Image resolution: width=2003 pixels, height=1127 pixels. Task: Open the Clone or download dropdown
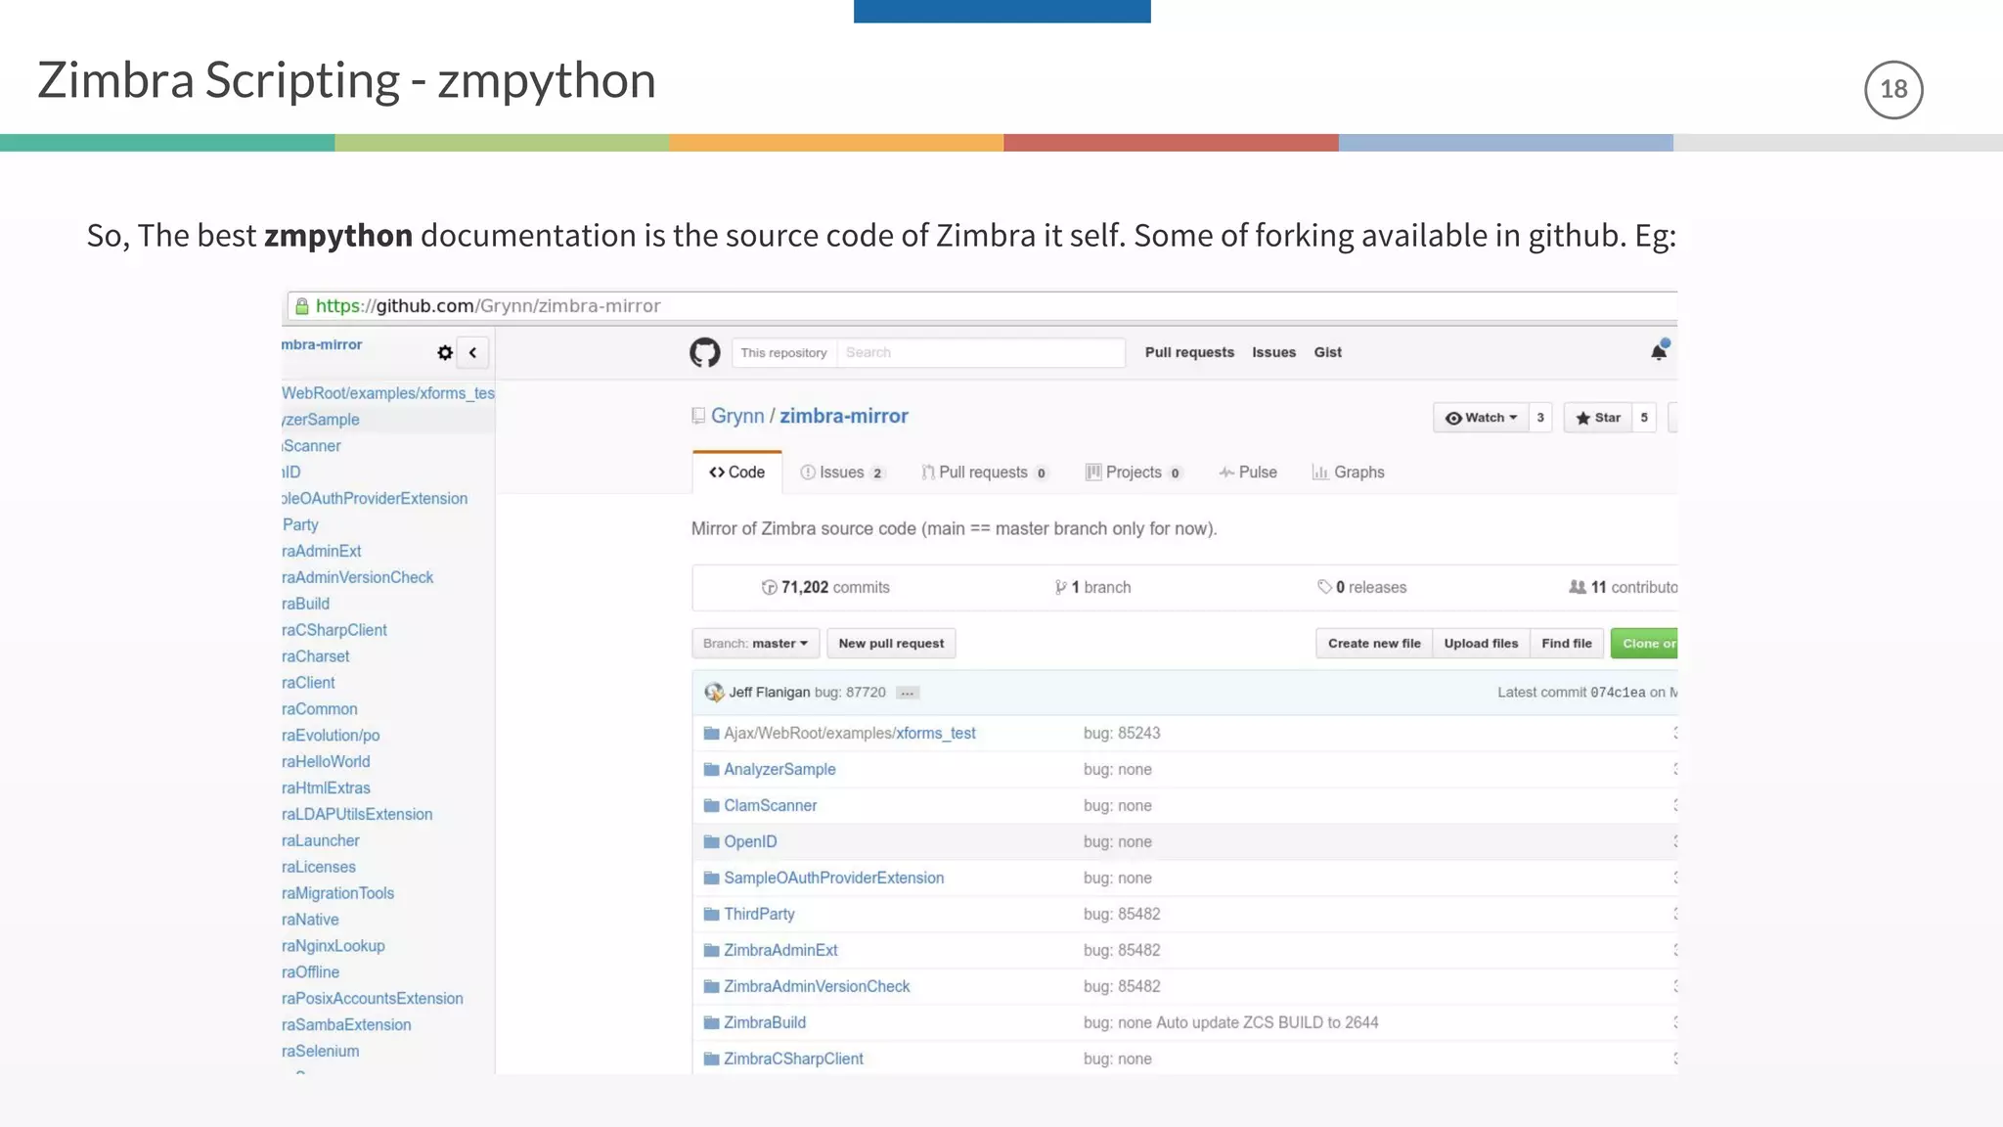click(1645, 644)
